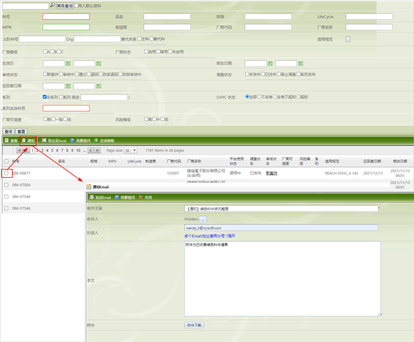Click the magnifier search icon
Screen dimensions: 414x342
(x=53, y=5)
